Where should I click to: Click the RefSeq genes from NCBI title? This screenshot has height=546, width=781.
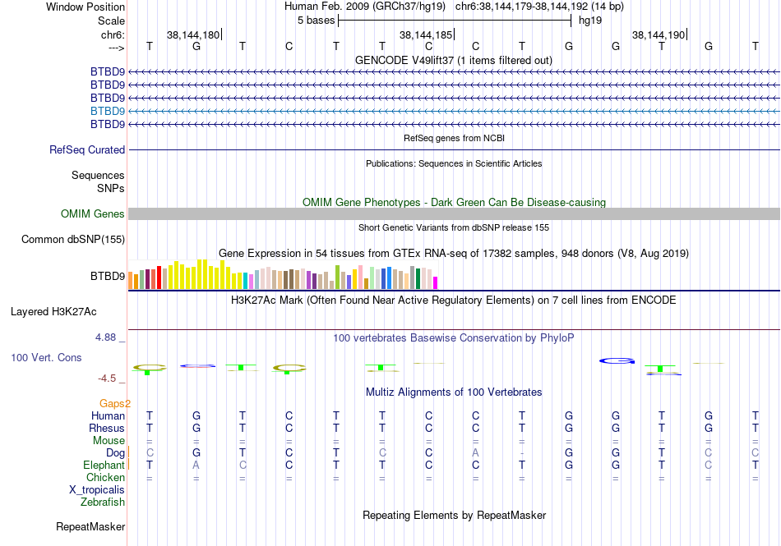(455, 138)
